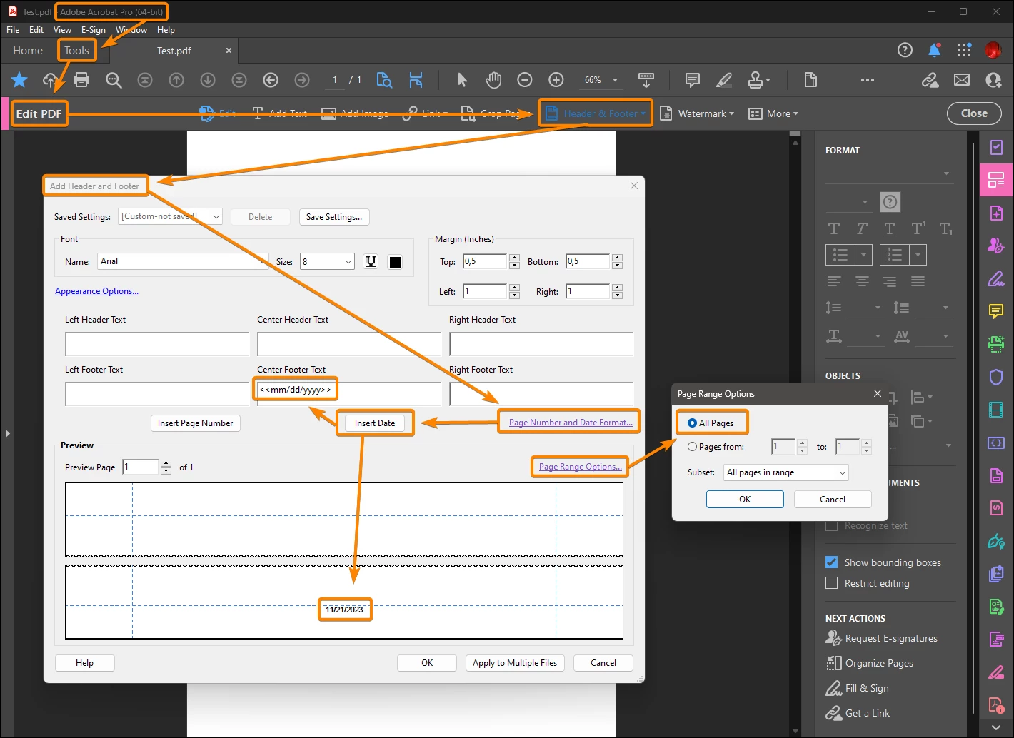Open the View menu

tap(62, 30)
